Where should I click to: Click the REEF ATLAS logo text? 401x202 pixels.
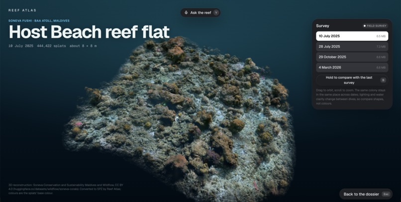22,10
